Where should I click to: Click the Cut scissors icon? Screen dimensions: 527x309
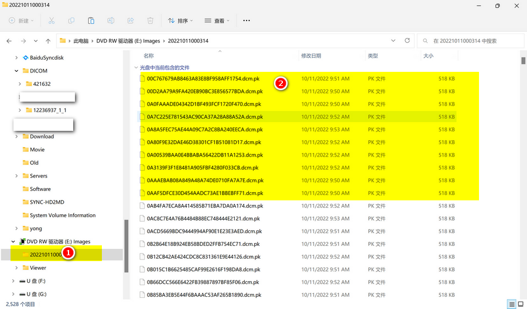52,21
